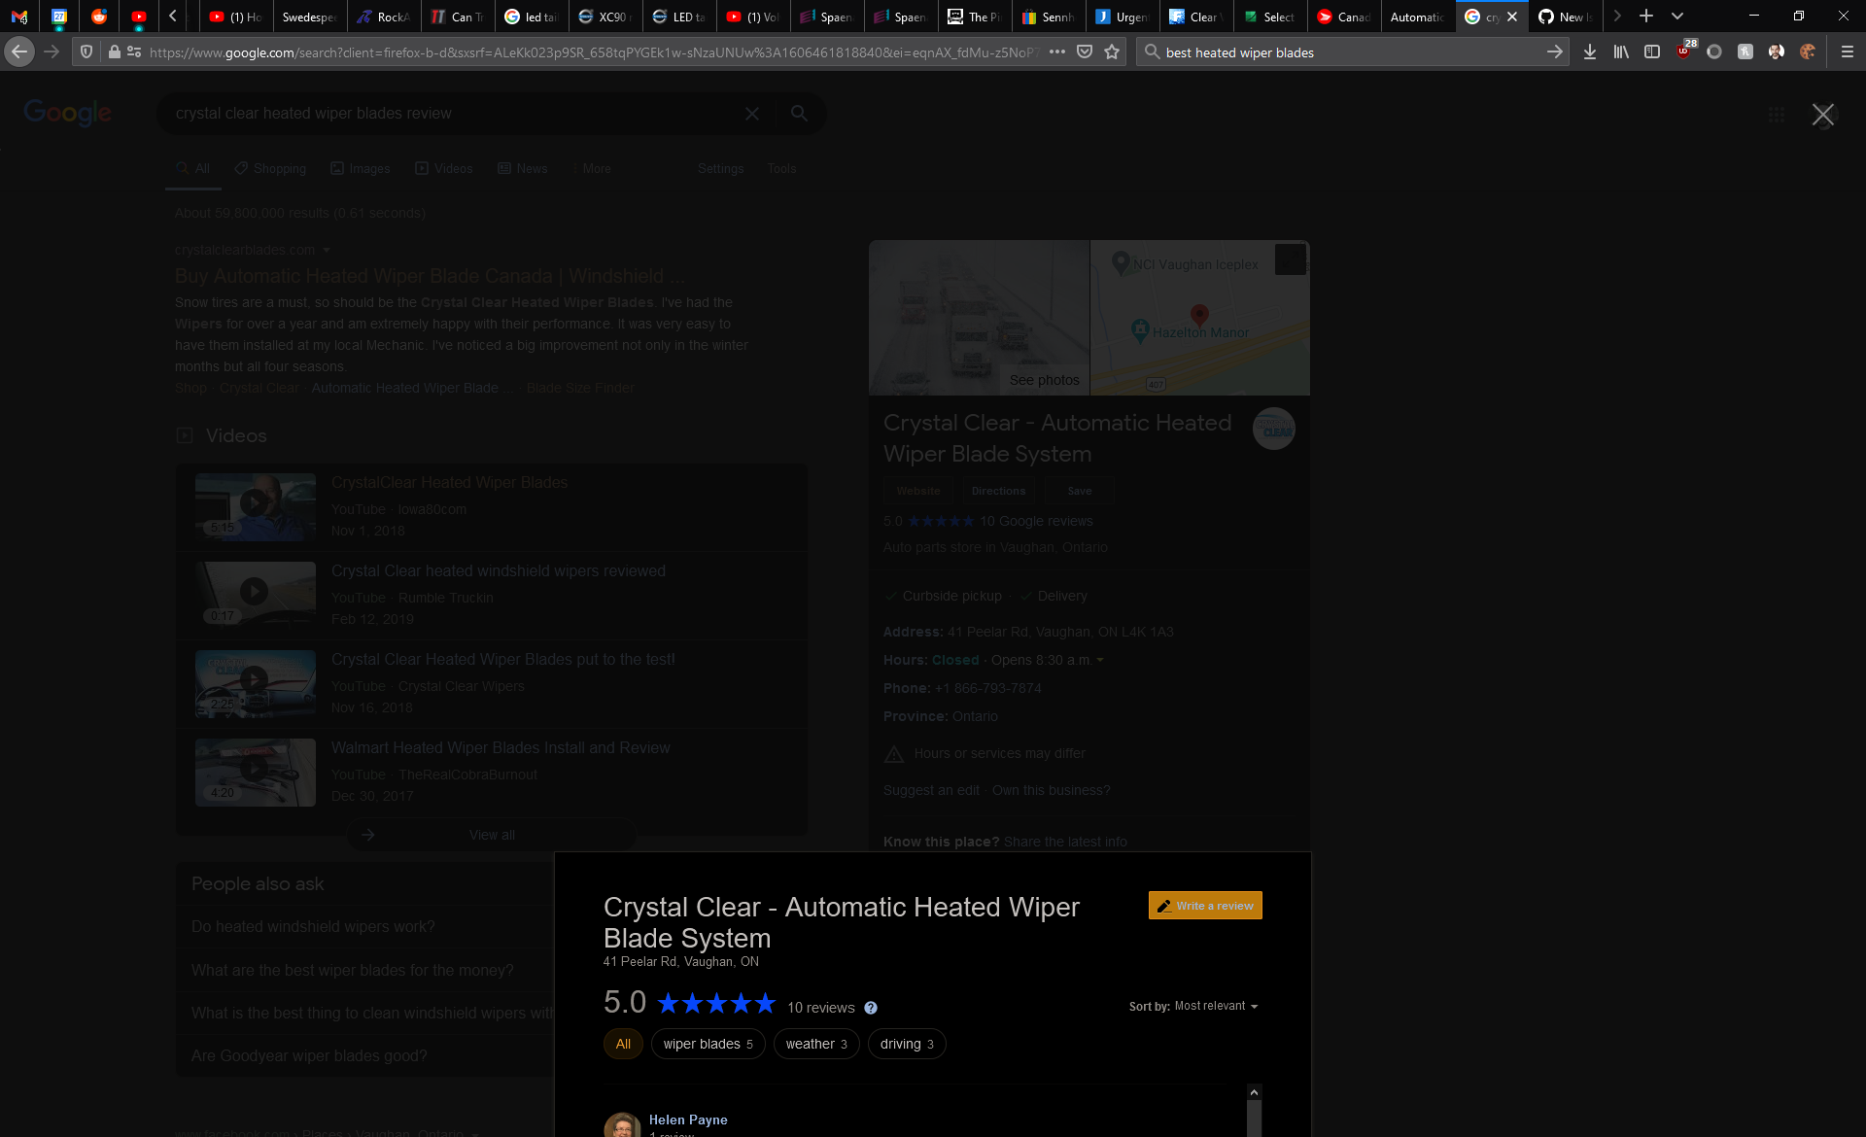Bookmark this page with the star

1112,52
